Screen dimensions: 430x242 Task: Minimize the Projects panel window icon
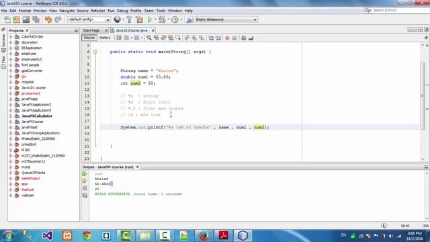[76, 30]
